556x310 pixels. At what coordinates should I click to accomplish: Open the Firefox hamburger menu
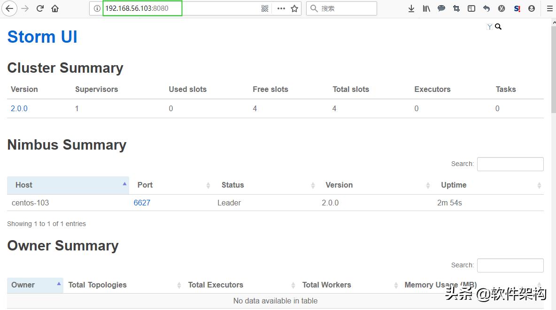(x=549, y=8)
